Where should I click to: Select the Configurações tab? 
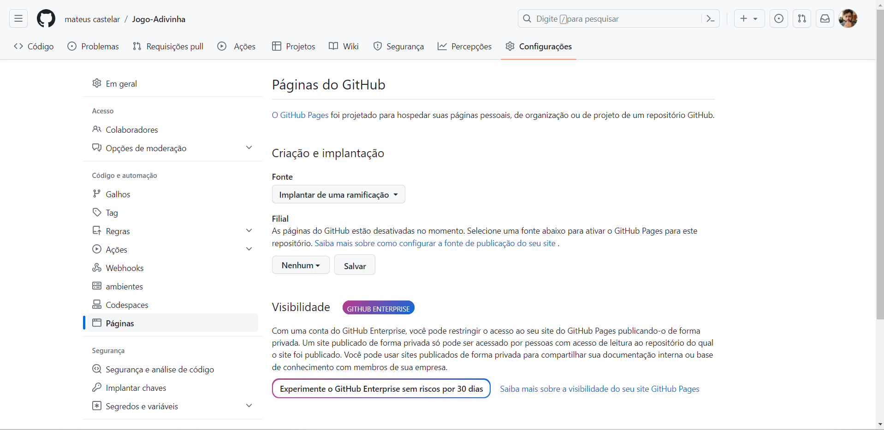click(539, 46)
